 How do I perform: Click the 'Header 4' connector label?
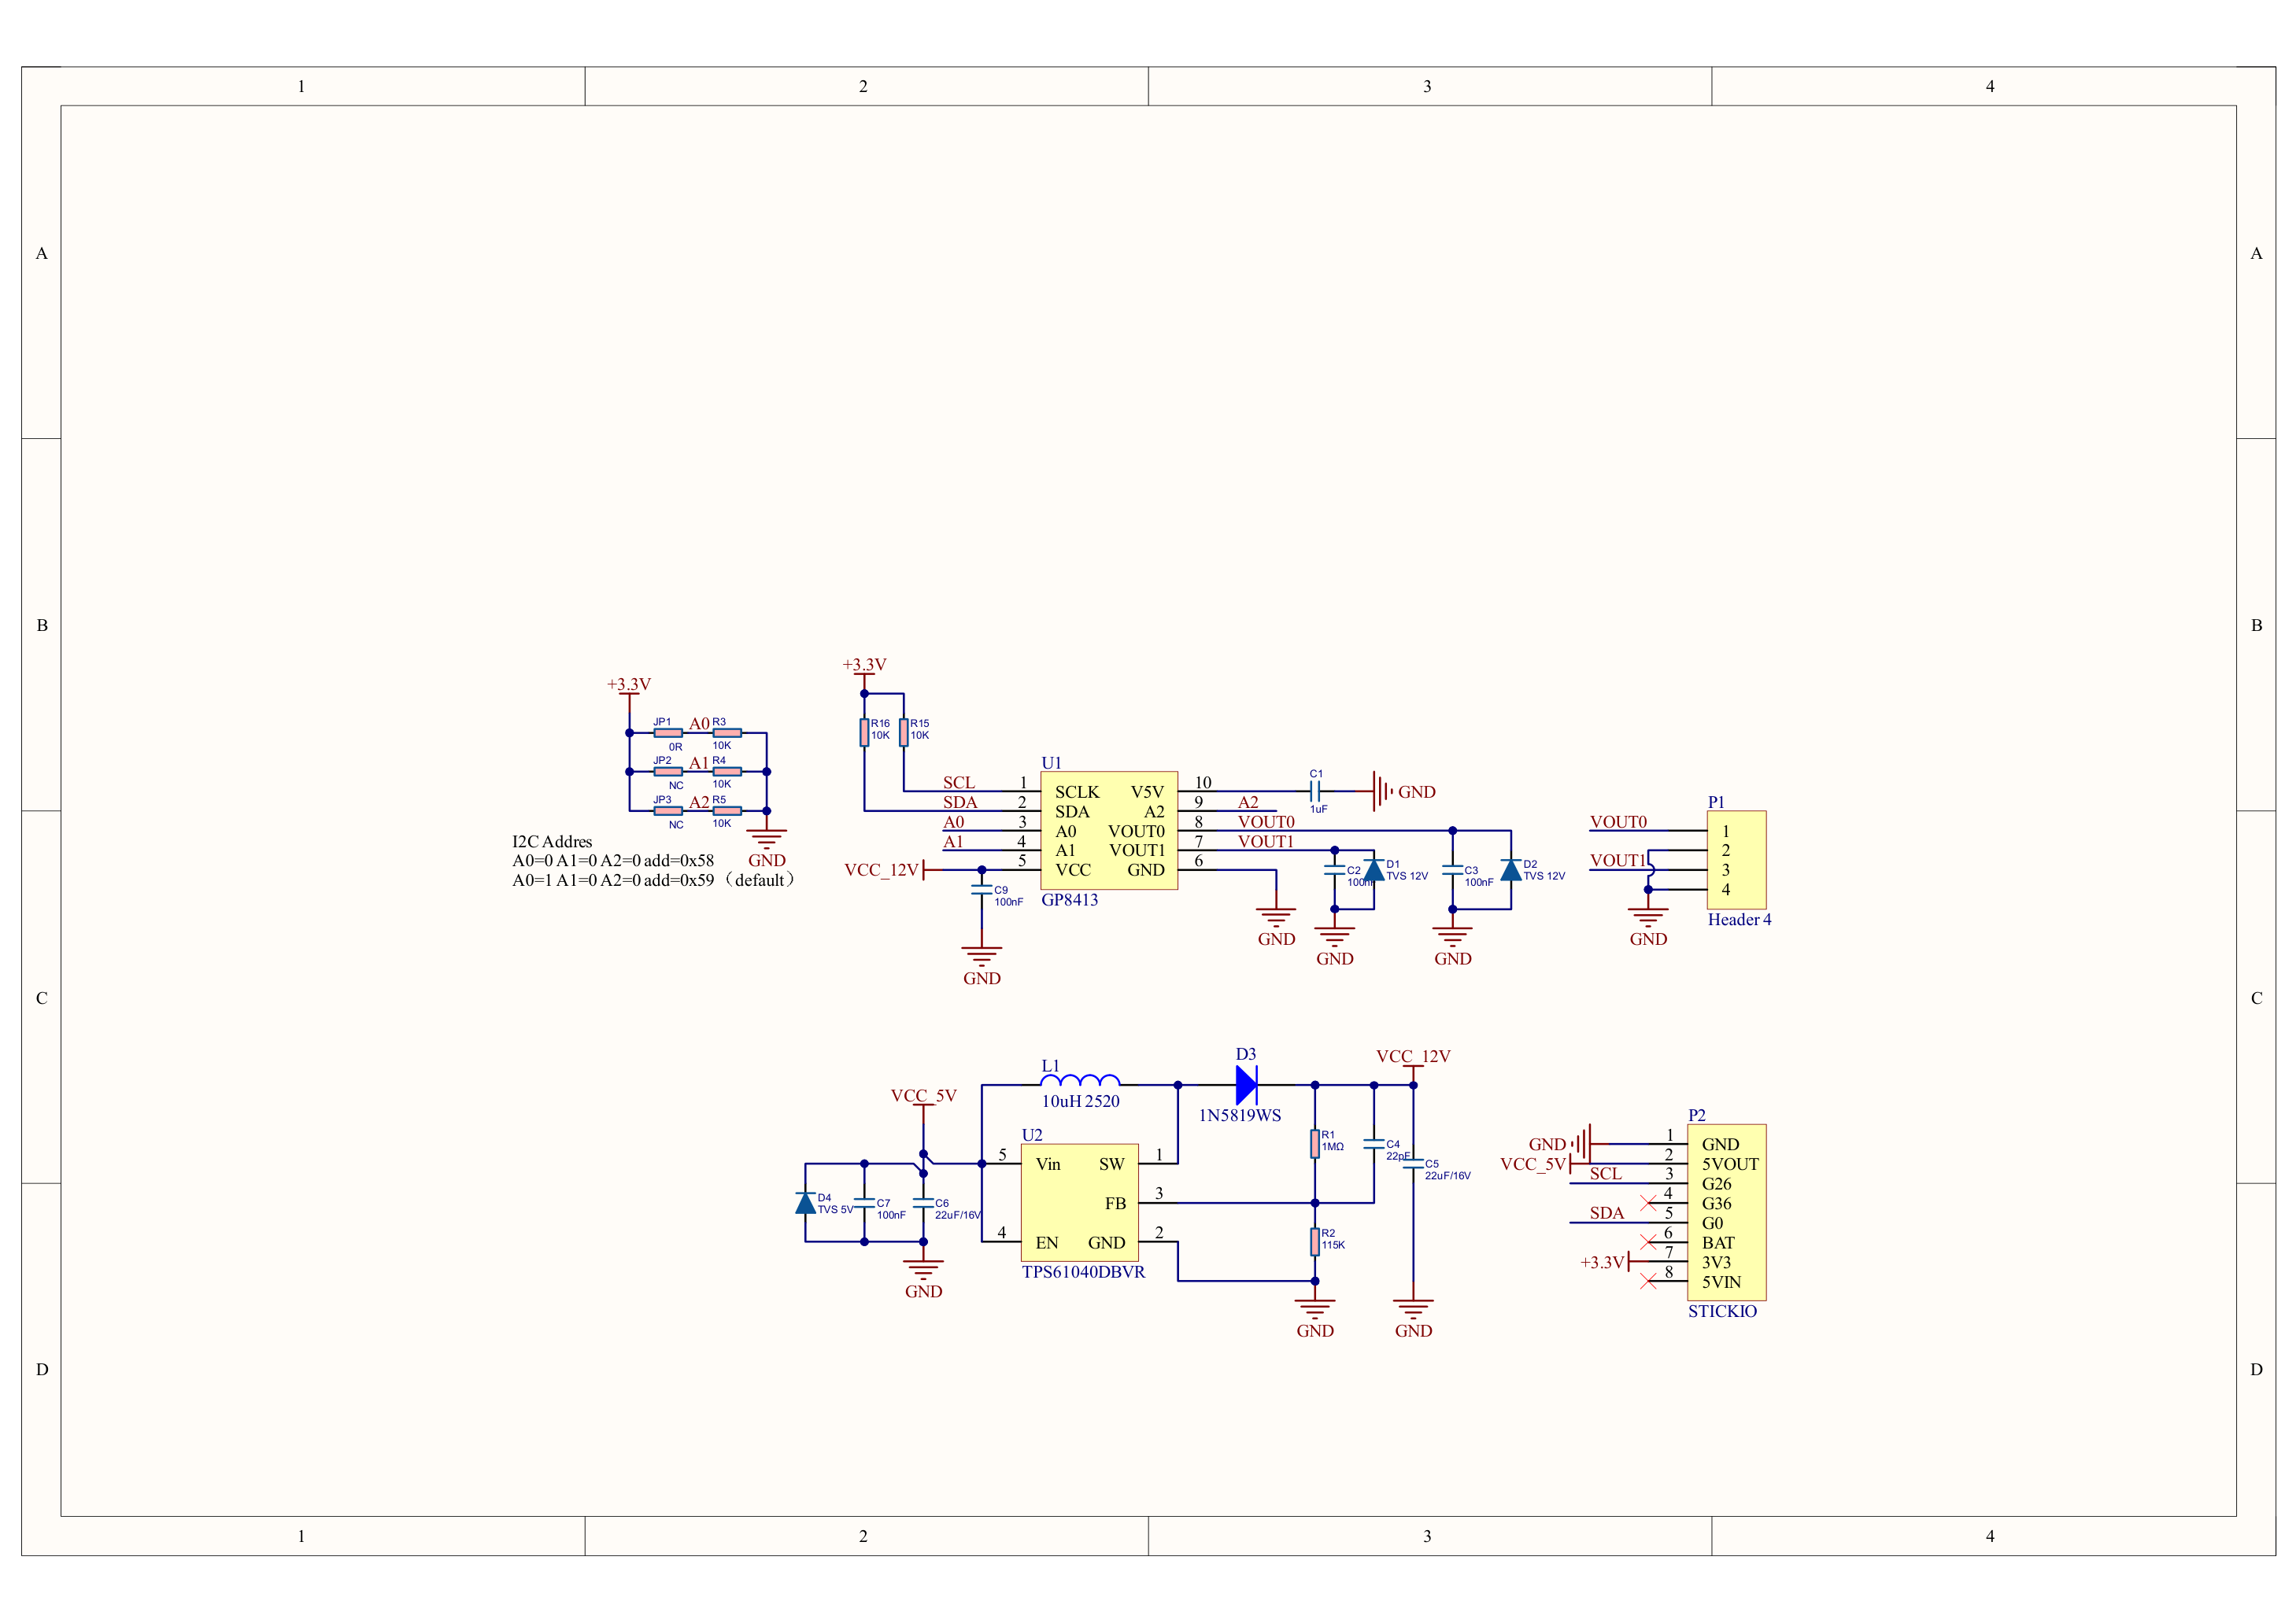(x=1739, y=920)
